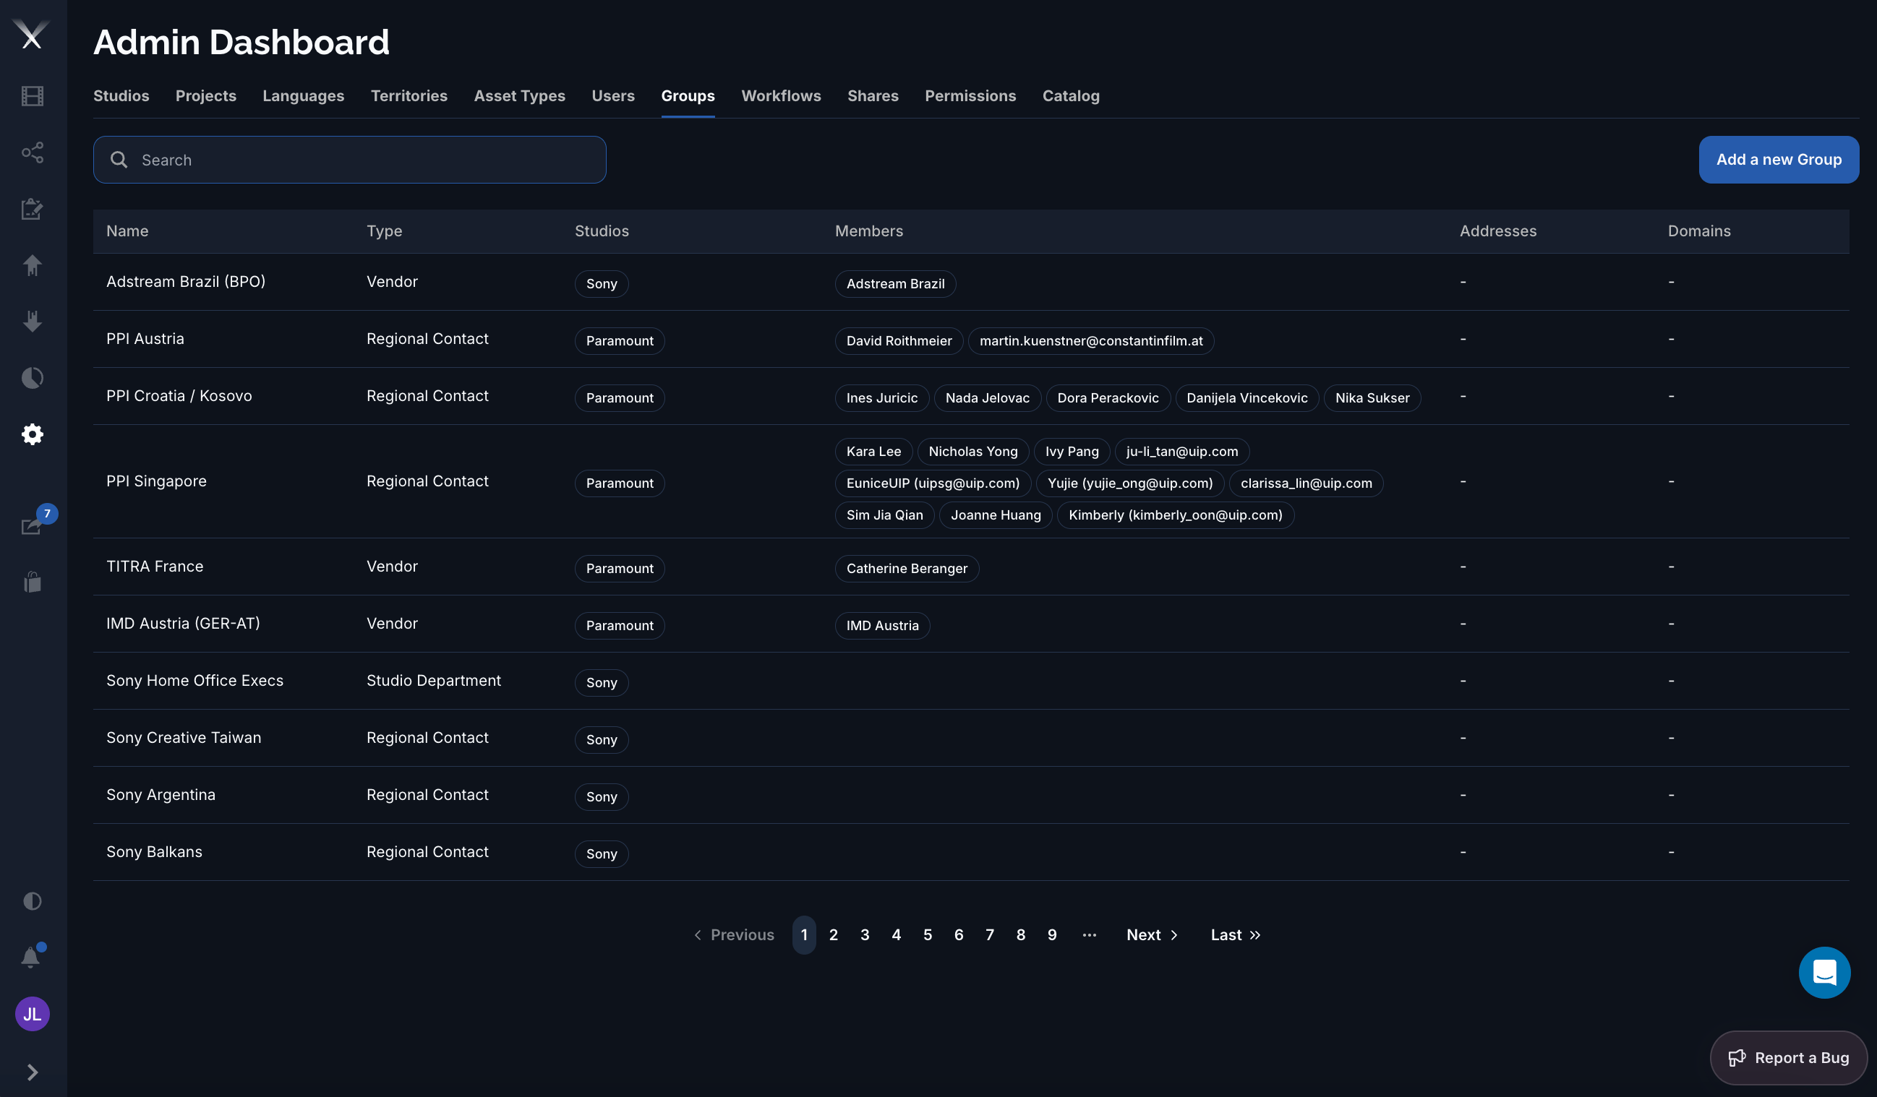Switch to the Workflows tab
The width and height of the screenshot is (1877, 1097).
781,95
